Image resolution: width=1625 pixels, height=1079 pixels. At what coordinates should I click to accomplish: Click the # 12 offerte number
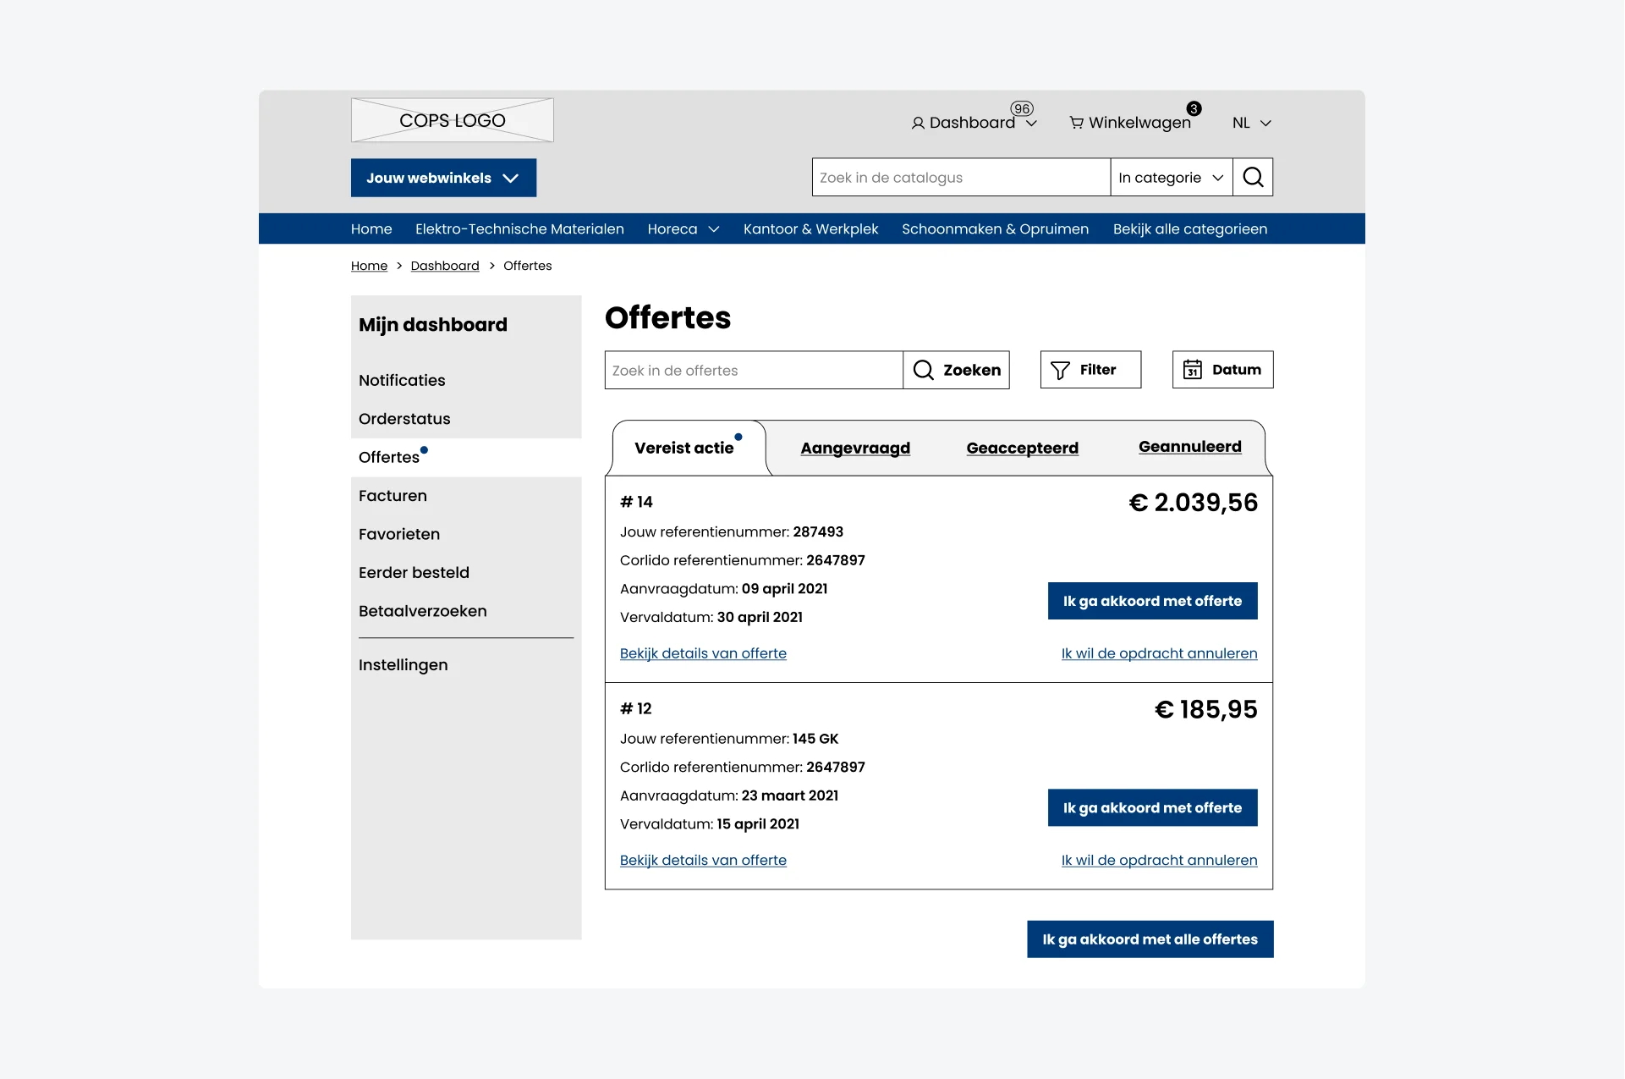636,709
